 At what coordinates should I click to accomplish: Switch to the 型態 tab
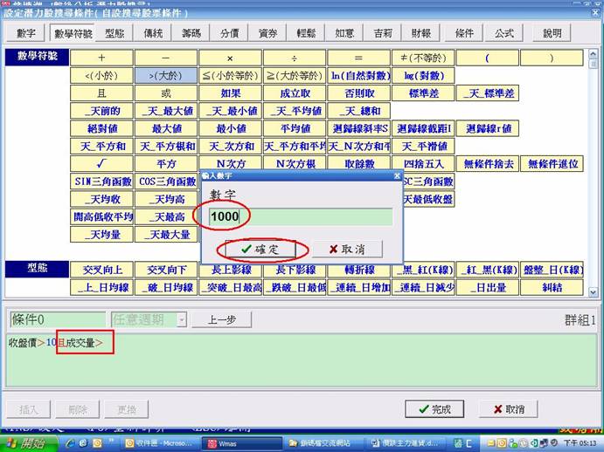pos(115,33)
